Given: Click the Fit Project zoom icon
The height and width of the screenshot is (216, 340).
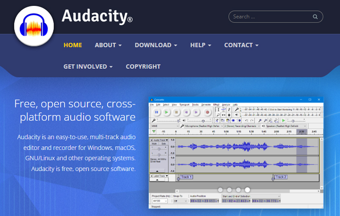Looking at the screenshot, I should (276, 120).
